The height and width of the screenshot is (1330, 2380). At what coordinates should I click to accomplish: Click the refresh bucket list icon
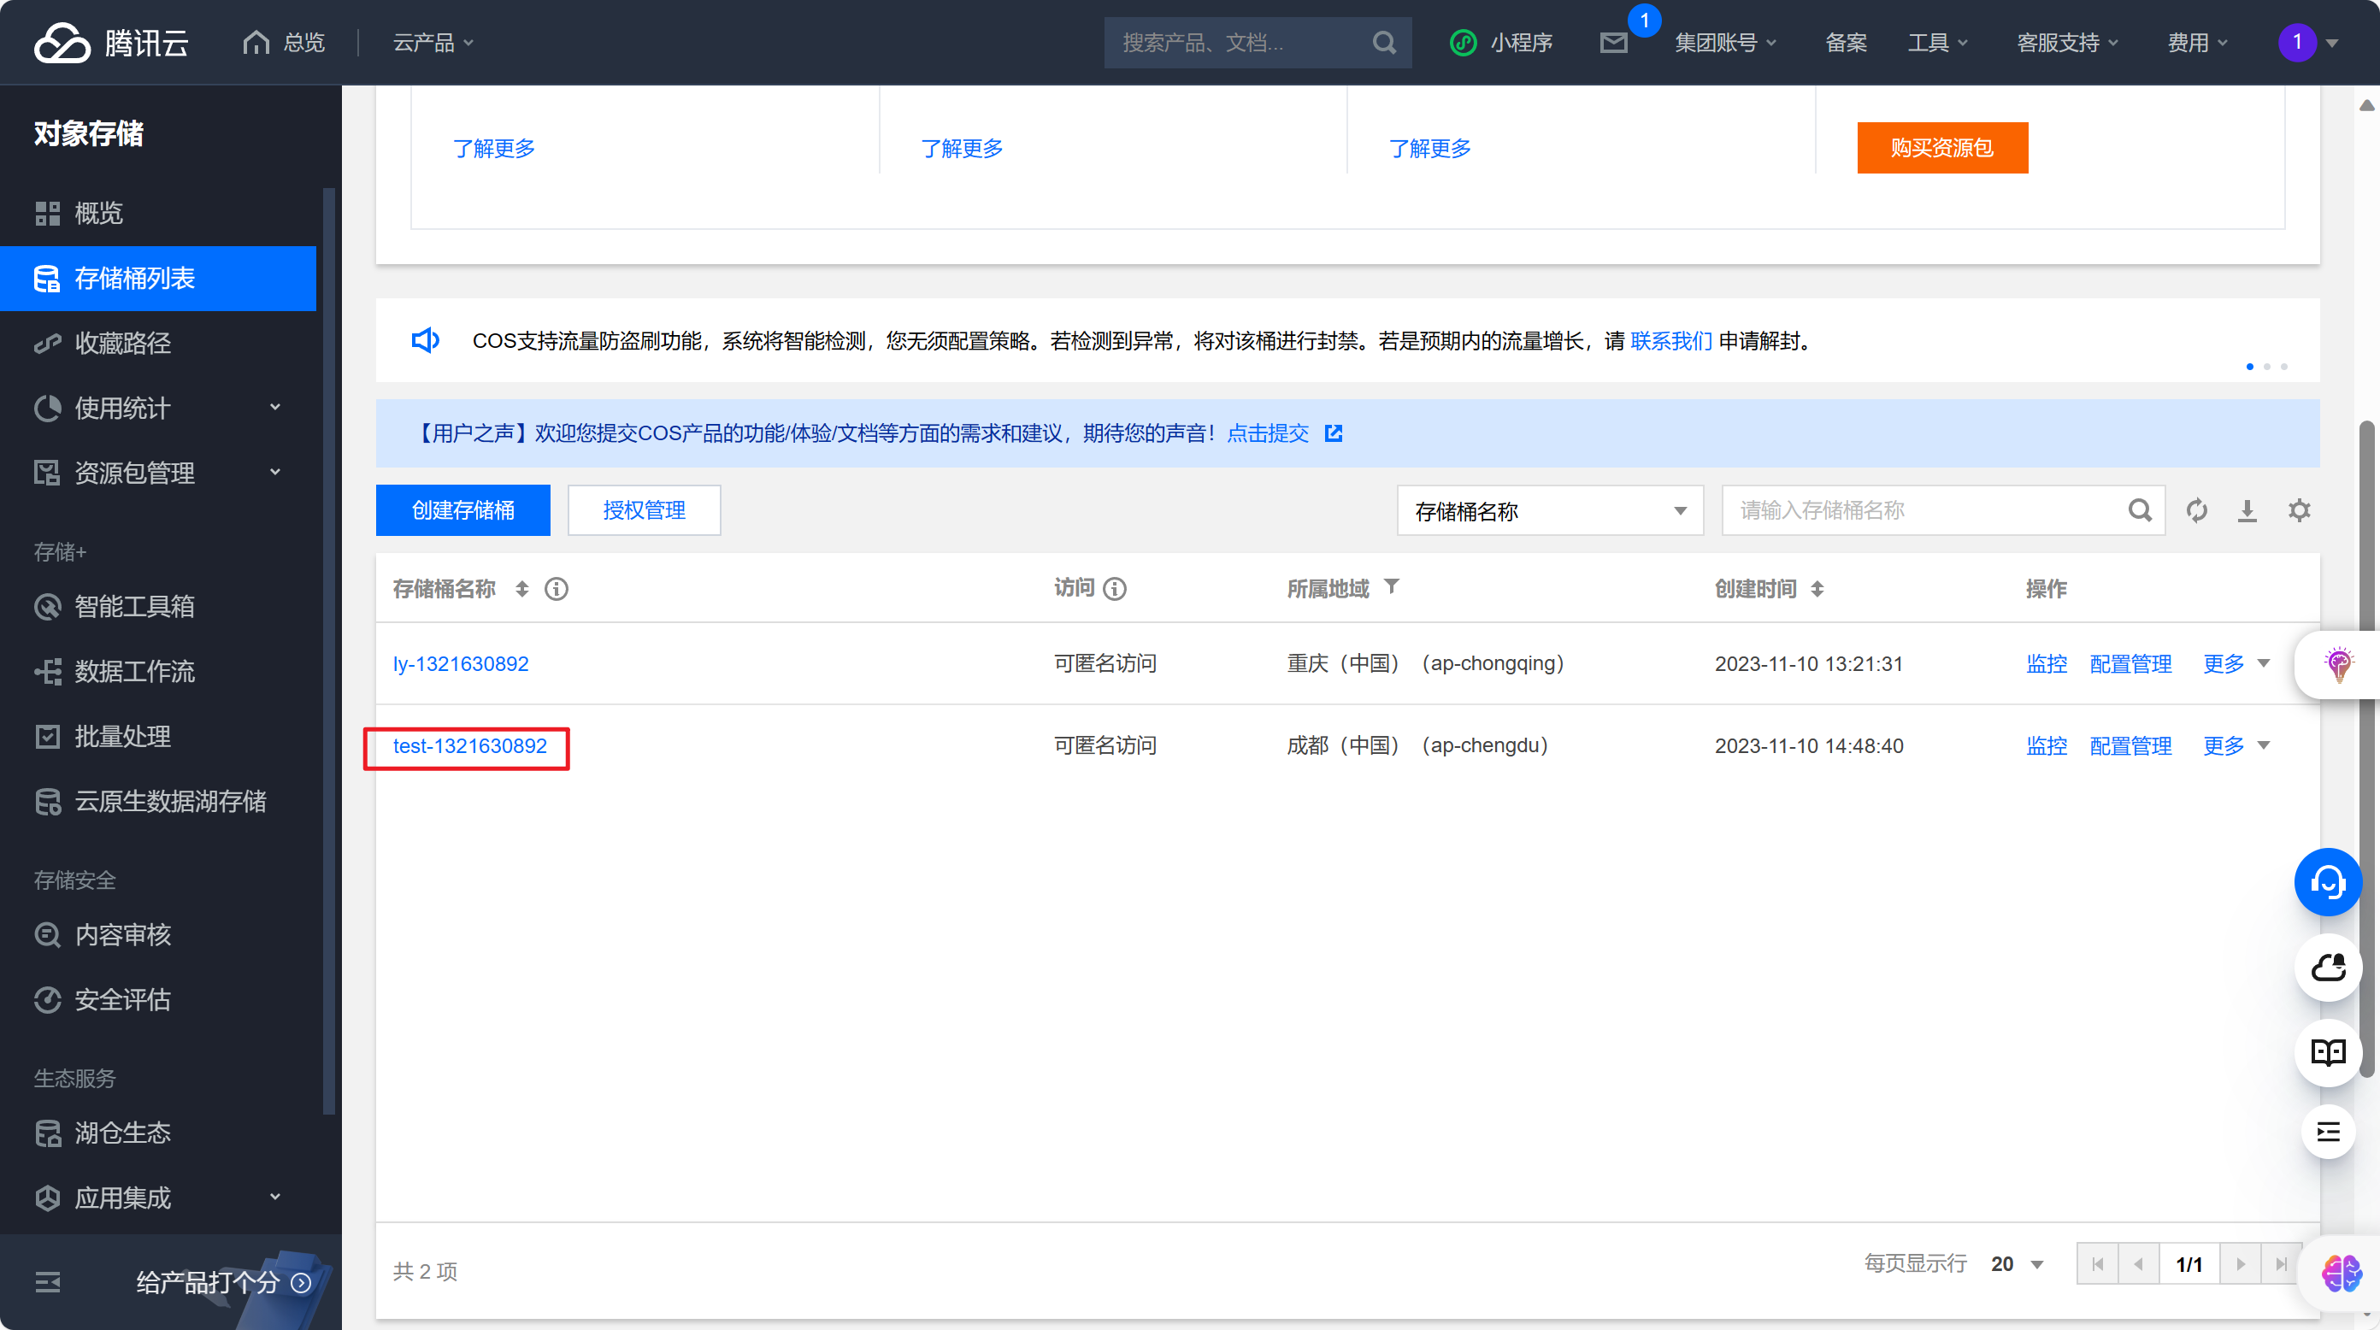coord(2196,509)
